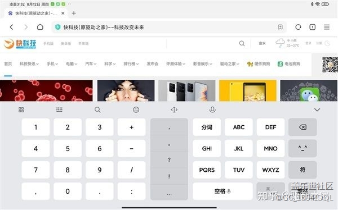Go back with the browser back arrow
Viewport: 338px width, 210px height.
coord(12,27)
